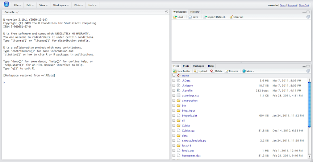Viewport: 313px width, 162px height.
Task: Click the hostnames.dat file icon
Action: pyautogui.click(x=179, y=155)
